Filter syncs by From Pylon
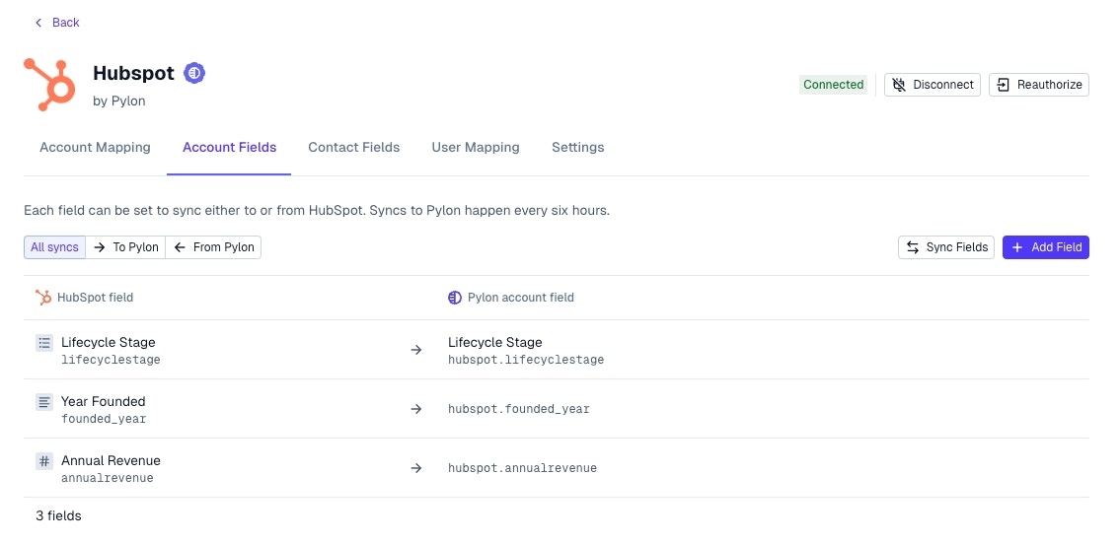Viewport: 1120px width, 543px height. pos(214,247)
